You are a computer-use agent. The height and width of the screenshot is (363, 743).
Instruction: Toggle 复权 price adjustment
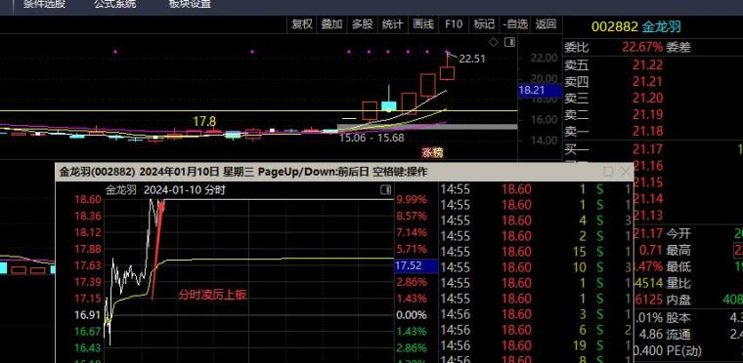click(x=302, y=24)
